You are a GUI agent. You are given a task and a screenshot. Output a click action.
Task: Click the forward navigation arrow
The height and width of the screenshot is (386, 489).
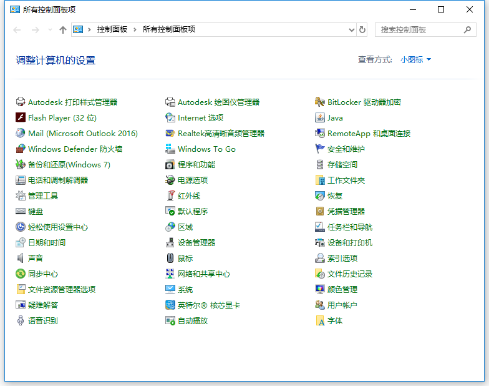35,30
